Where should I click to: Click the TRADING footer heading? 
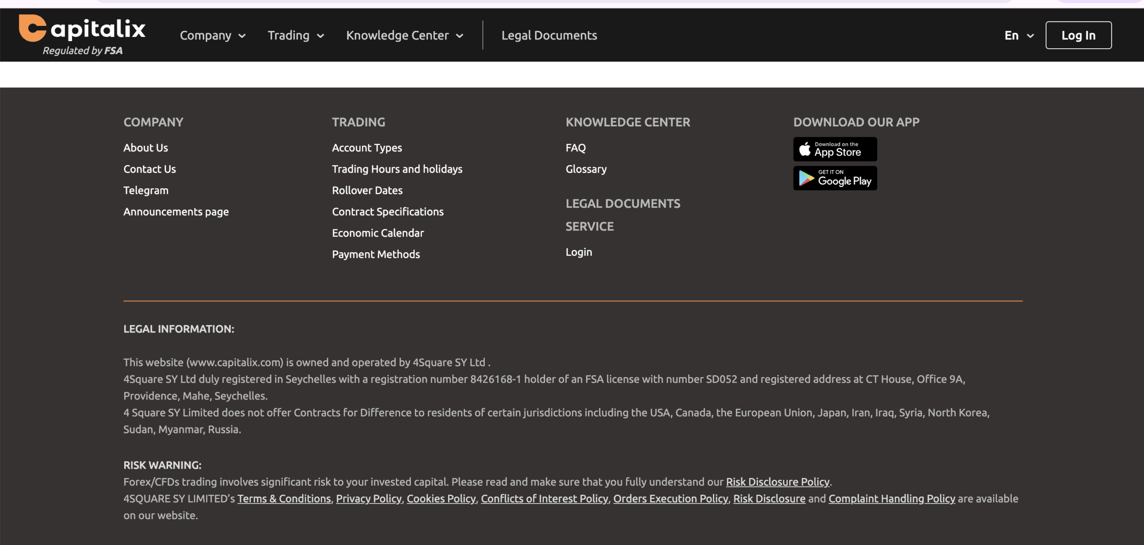[x=358, y=122]
